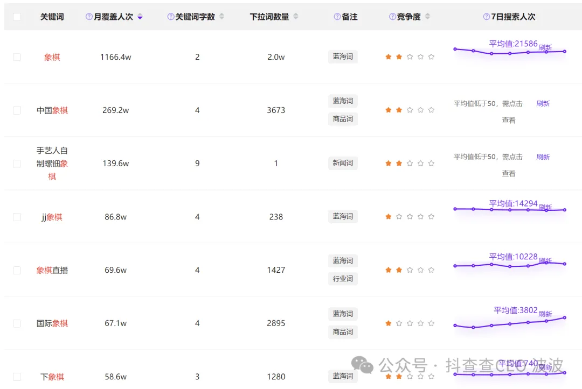The height and width of the screenshot is (389, 582).
Task: Click the competition stars in the 象棋直播 row
Action: click(410, 270)
